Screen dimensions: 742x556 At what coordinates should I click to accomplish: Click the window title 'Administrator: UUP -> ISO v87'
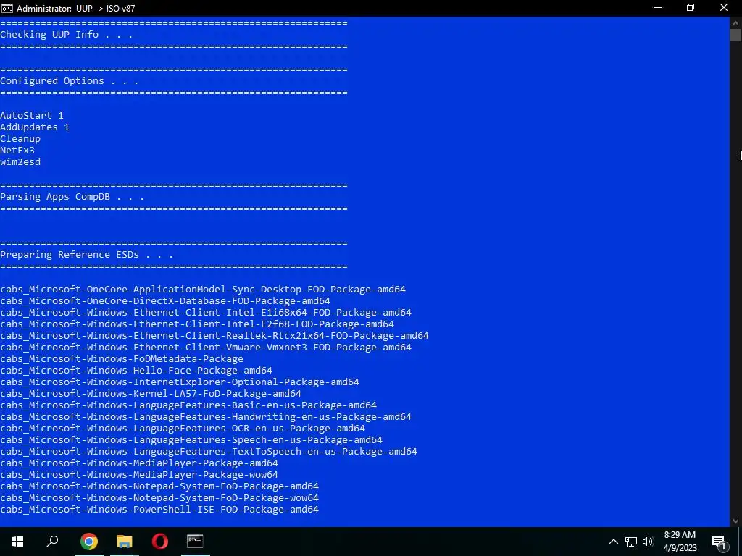[75, 8]
